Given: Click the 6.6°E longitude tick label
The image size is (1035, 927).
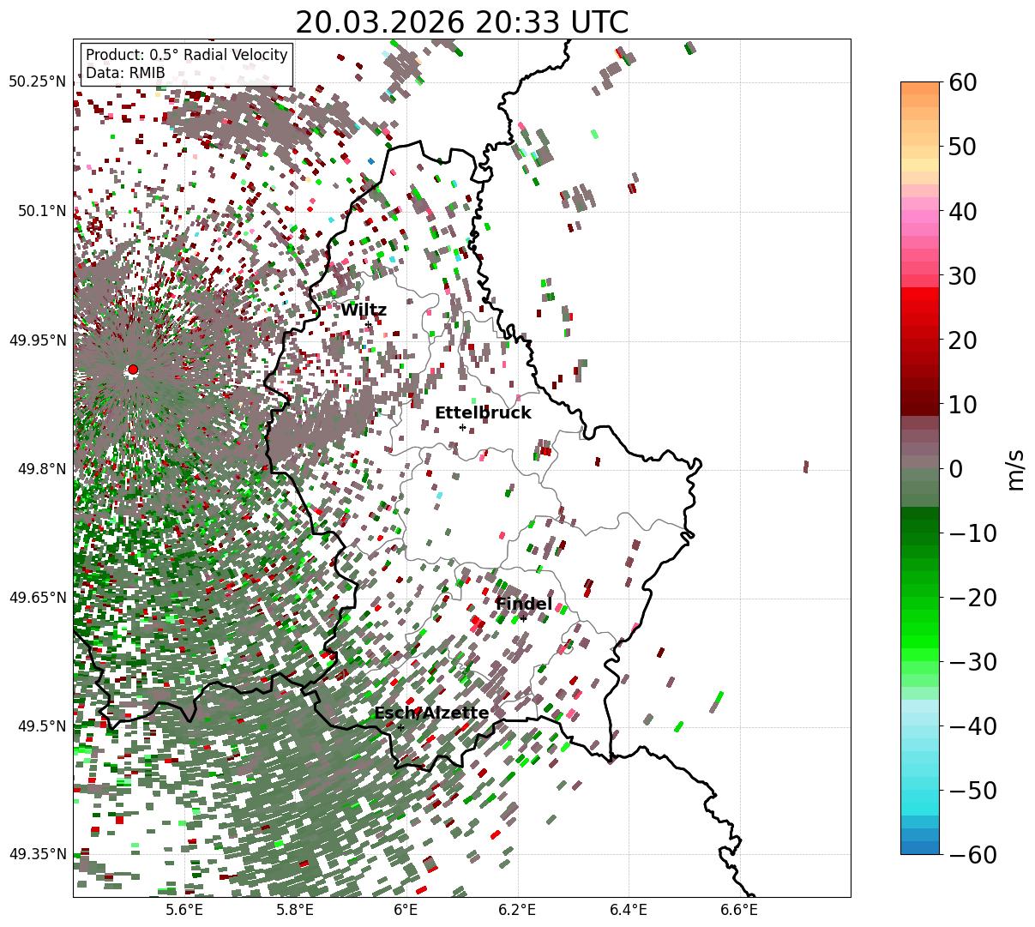Looking at the screenshot, I should pos(740,909).
